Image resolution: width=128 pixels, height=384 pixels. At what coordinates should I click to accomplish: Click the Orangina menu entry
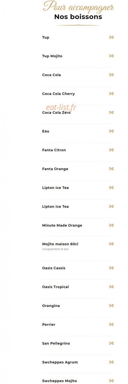pyautogui.click(x=51, y=306)
